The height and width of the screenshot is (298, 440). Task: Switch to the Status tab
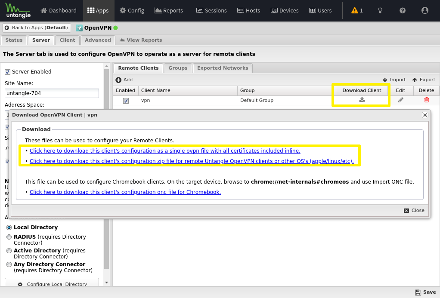[14, 40]
